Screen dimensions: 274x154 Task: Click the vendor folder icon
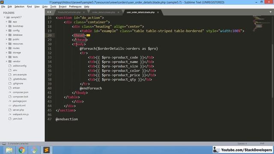[10, 61]
